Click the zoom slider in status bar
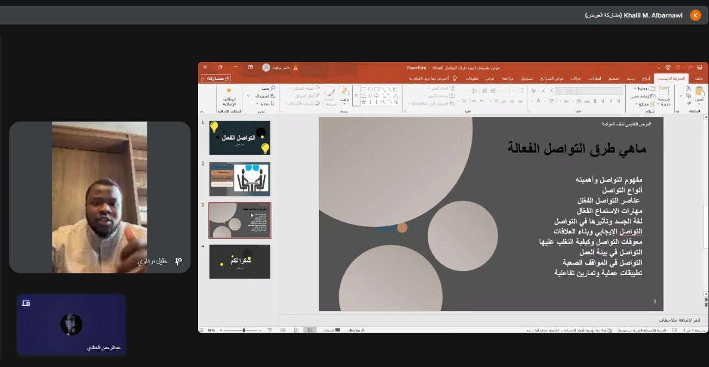Viewport: 709px width, 367px height. 243,330
